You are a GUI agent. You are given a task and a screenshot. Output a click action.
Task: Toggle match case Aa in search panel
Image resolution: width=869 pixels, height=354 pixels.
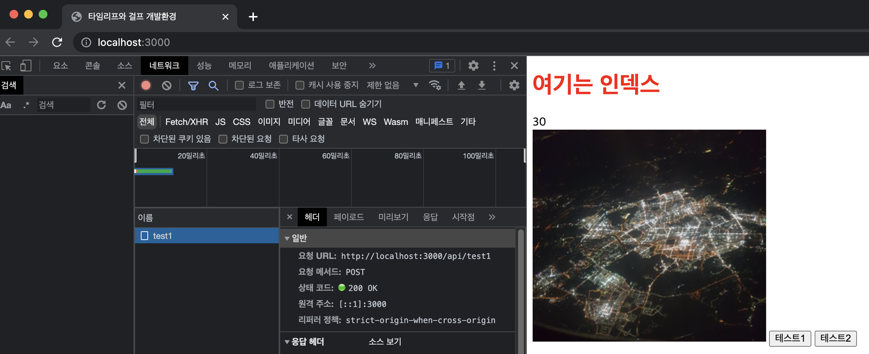point(6,105)
